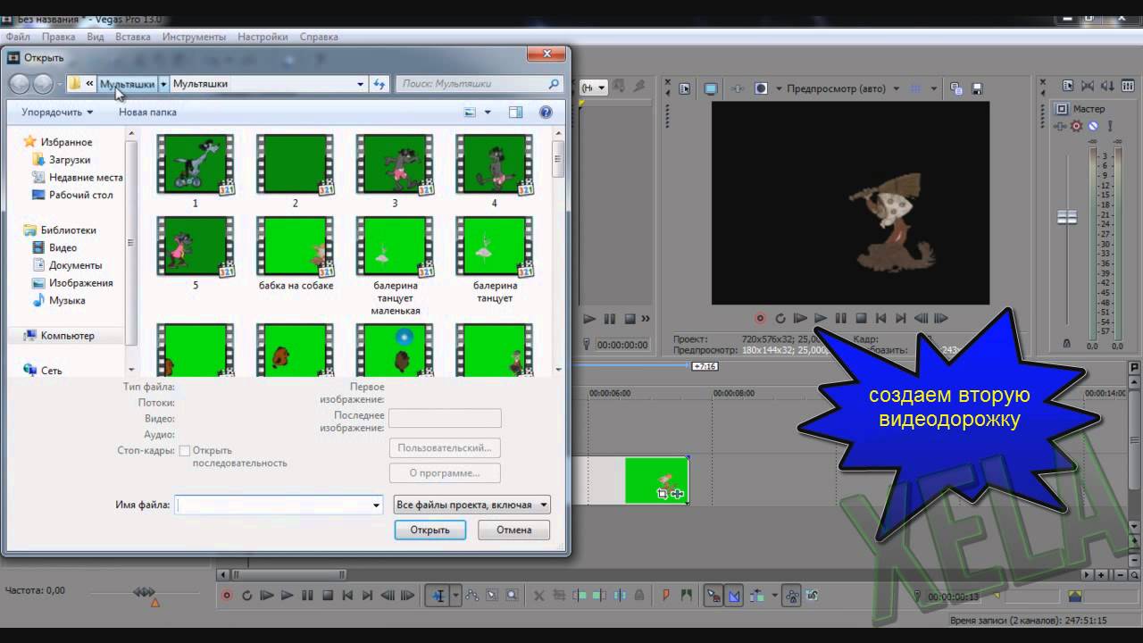1143x643 pixels.
Task: Check the Открыть последовательность checkbox
Action: 185,451
